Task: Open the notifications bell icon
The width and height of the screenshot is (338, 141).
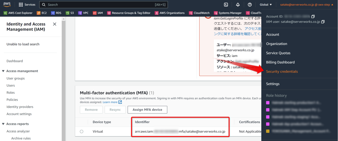Action: click(238, 4)
